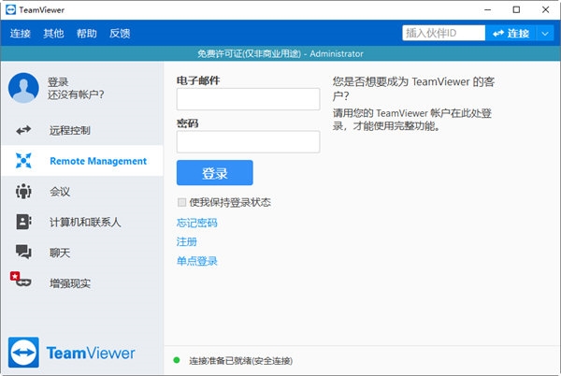Focus the 电子邮件 input field
561x376 pixels.
(x=248, y=99)
